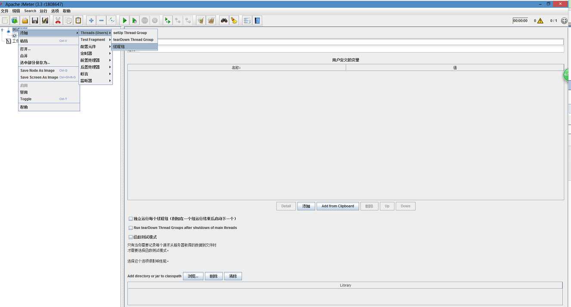The width and height of the screenshot is (571, 307).
Task: Click the 清除 classpath button
Action: (233, 276)
